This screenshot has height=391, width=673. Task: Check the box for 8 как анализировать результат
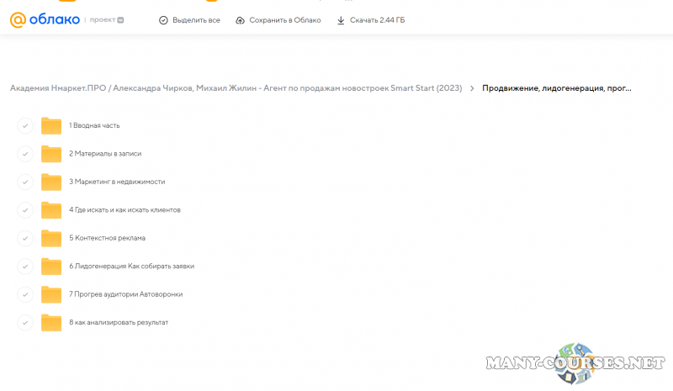click(25, 323)
